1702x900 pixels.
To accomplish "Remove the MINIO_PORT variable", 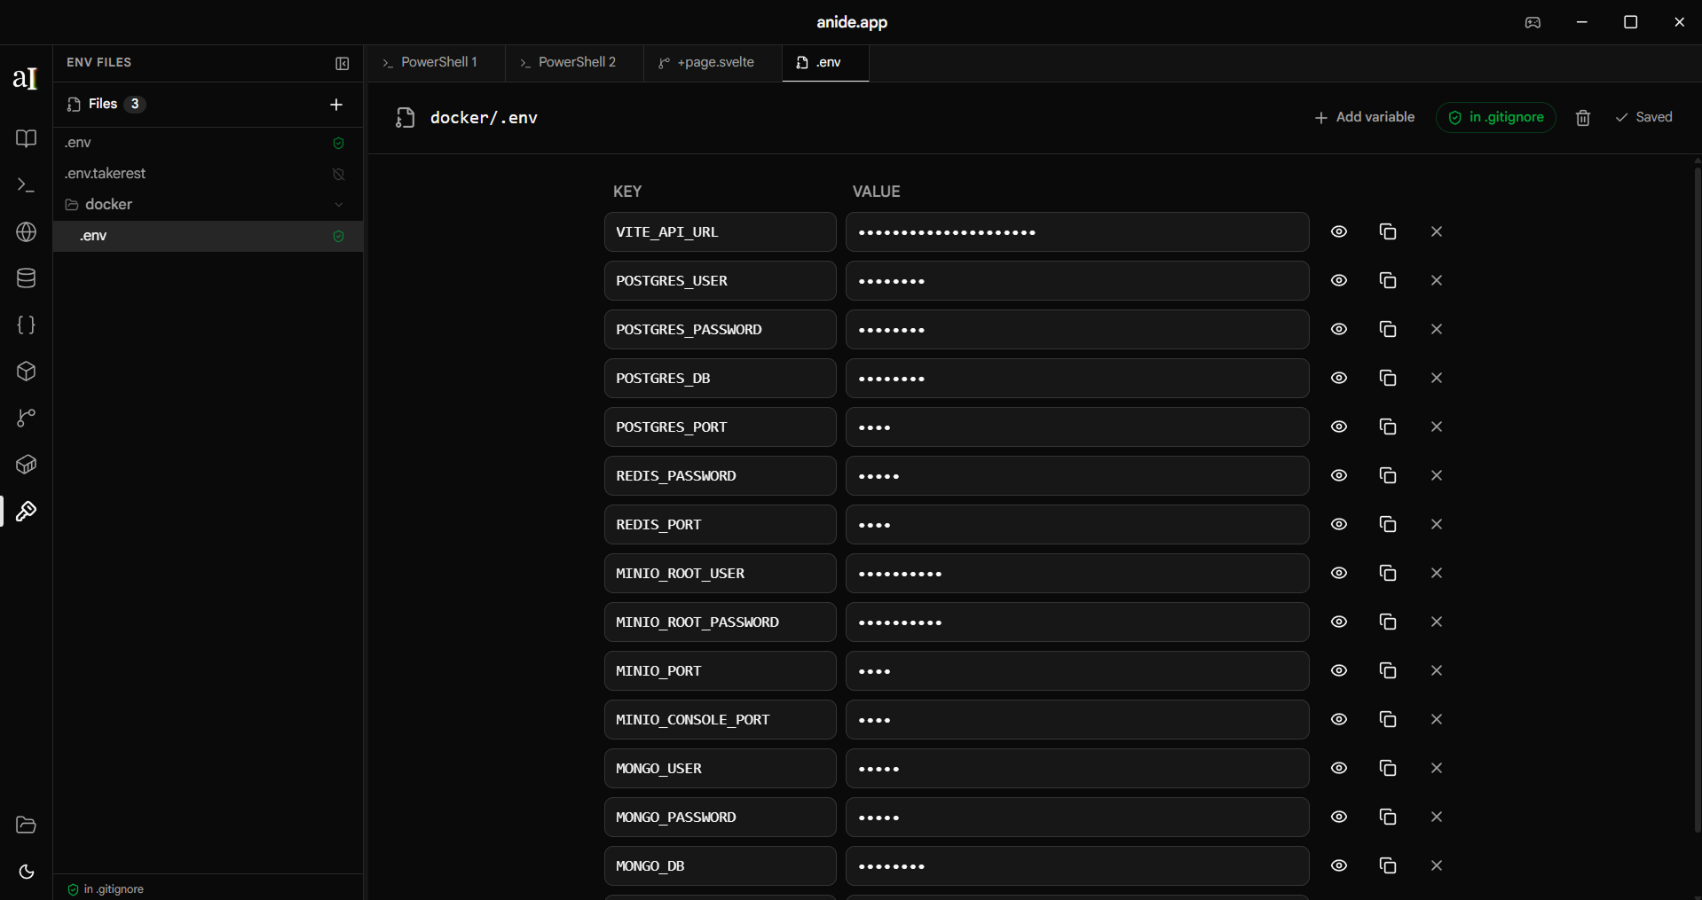I will [1437, 671].
